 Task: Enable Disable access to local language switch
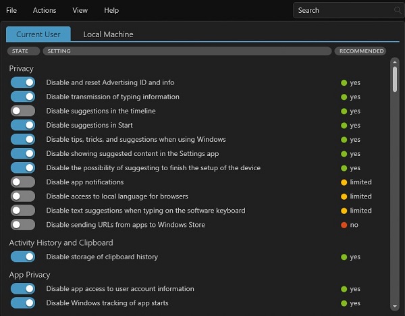click(23, 196)
